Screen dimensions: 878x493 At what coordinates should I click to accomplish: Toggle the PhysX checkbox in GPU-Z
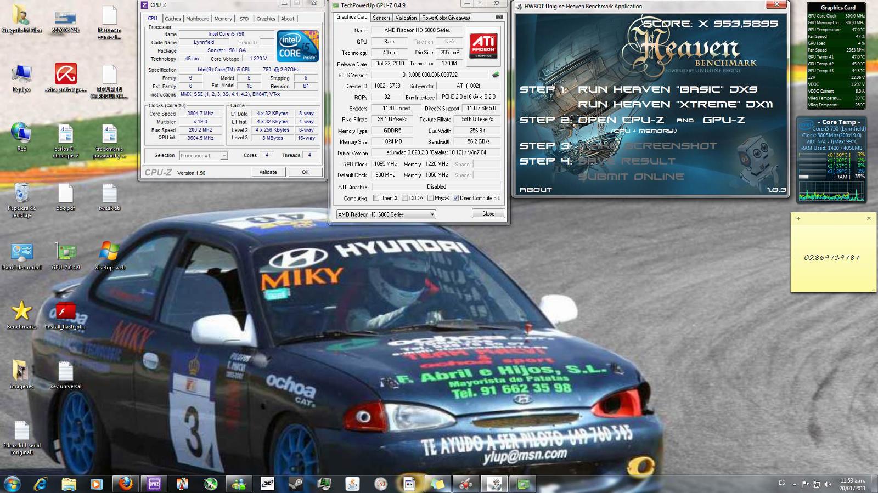tap(430, 198)
